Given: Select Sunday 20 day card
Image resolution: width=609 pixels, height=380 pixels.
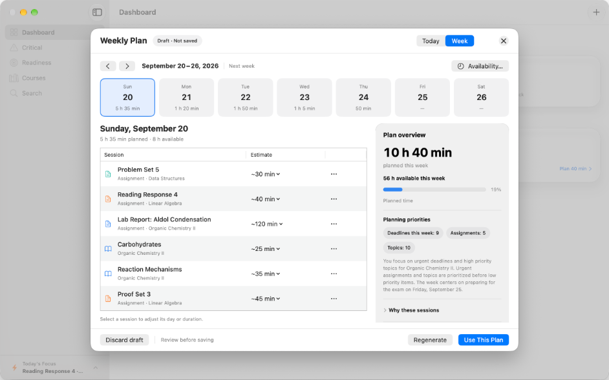Looking at the screenshot, I should pos(127,97).
